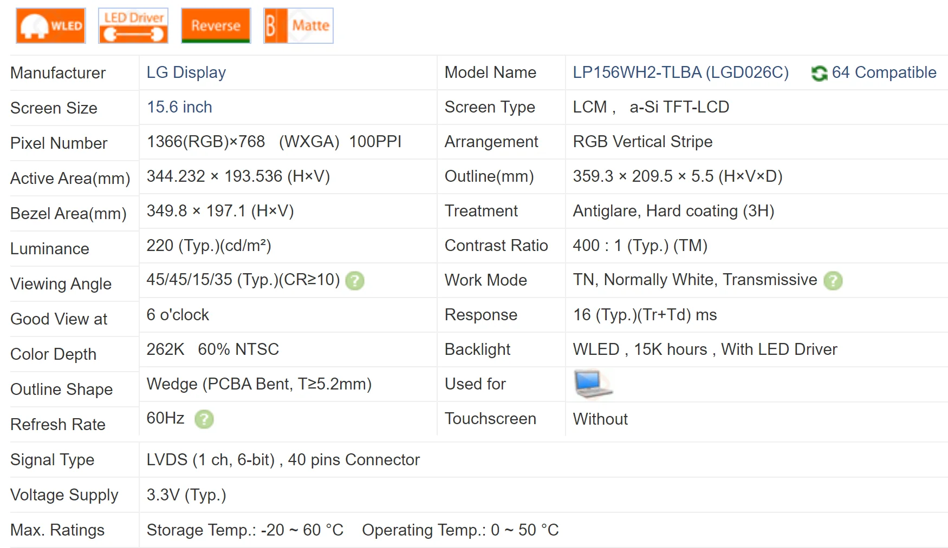Click the Outline Shape row label
The image size is (948, 548).
tap(61, 389)
